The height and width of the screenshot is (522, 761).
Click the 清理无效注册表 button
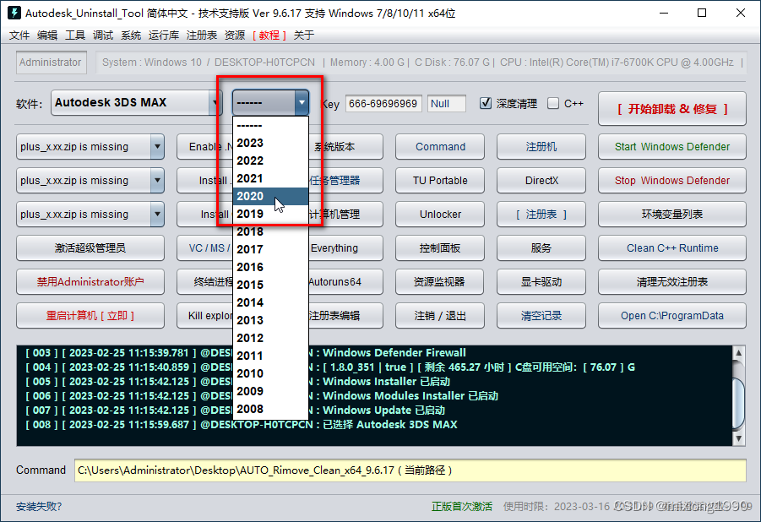(x=672, y=281)
